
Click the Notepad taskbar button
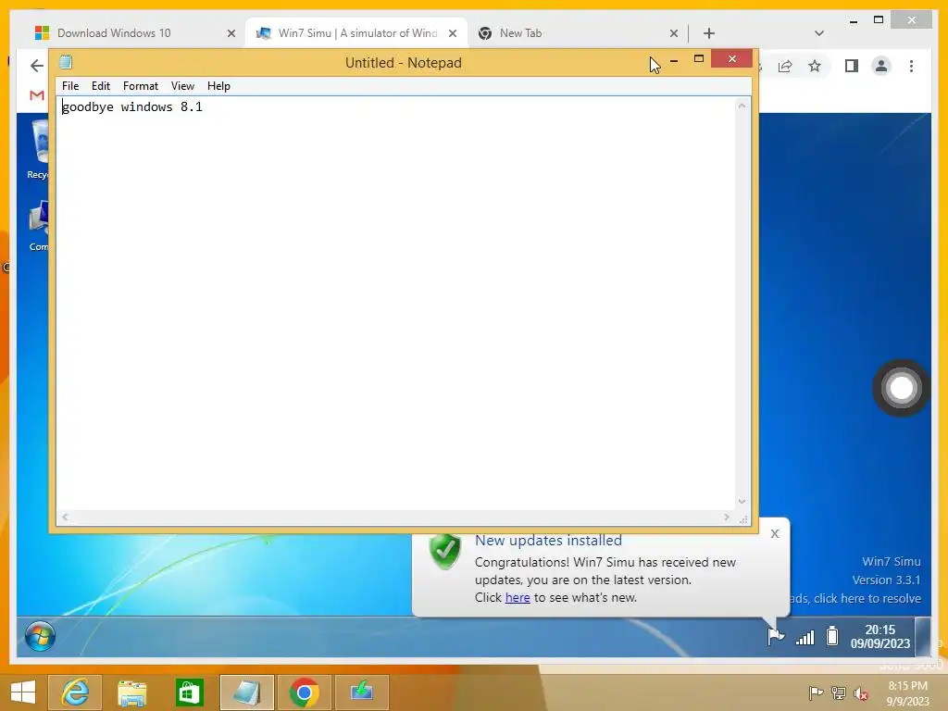click(246, 692)
